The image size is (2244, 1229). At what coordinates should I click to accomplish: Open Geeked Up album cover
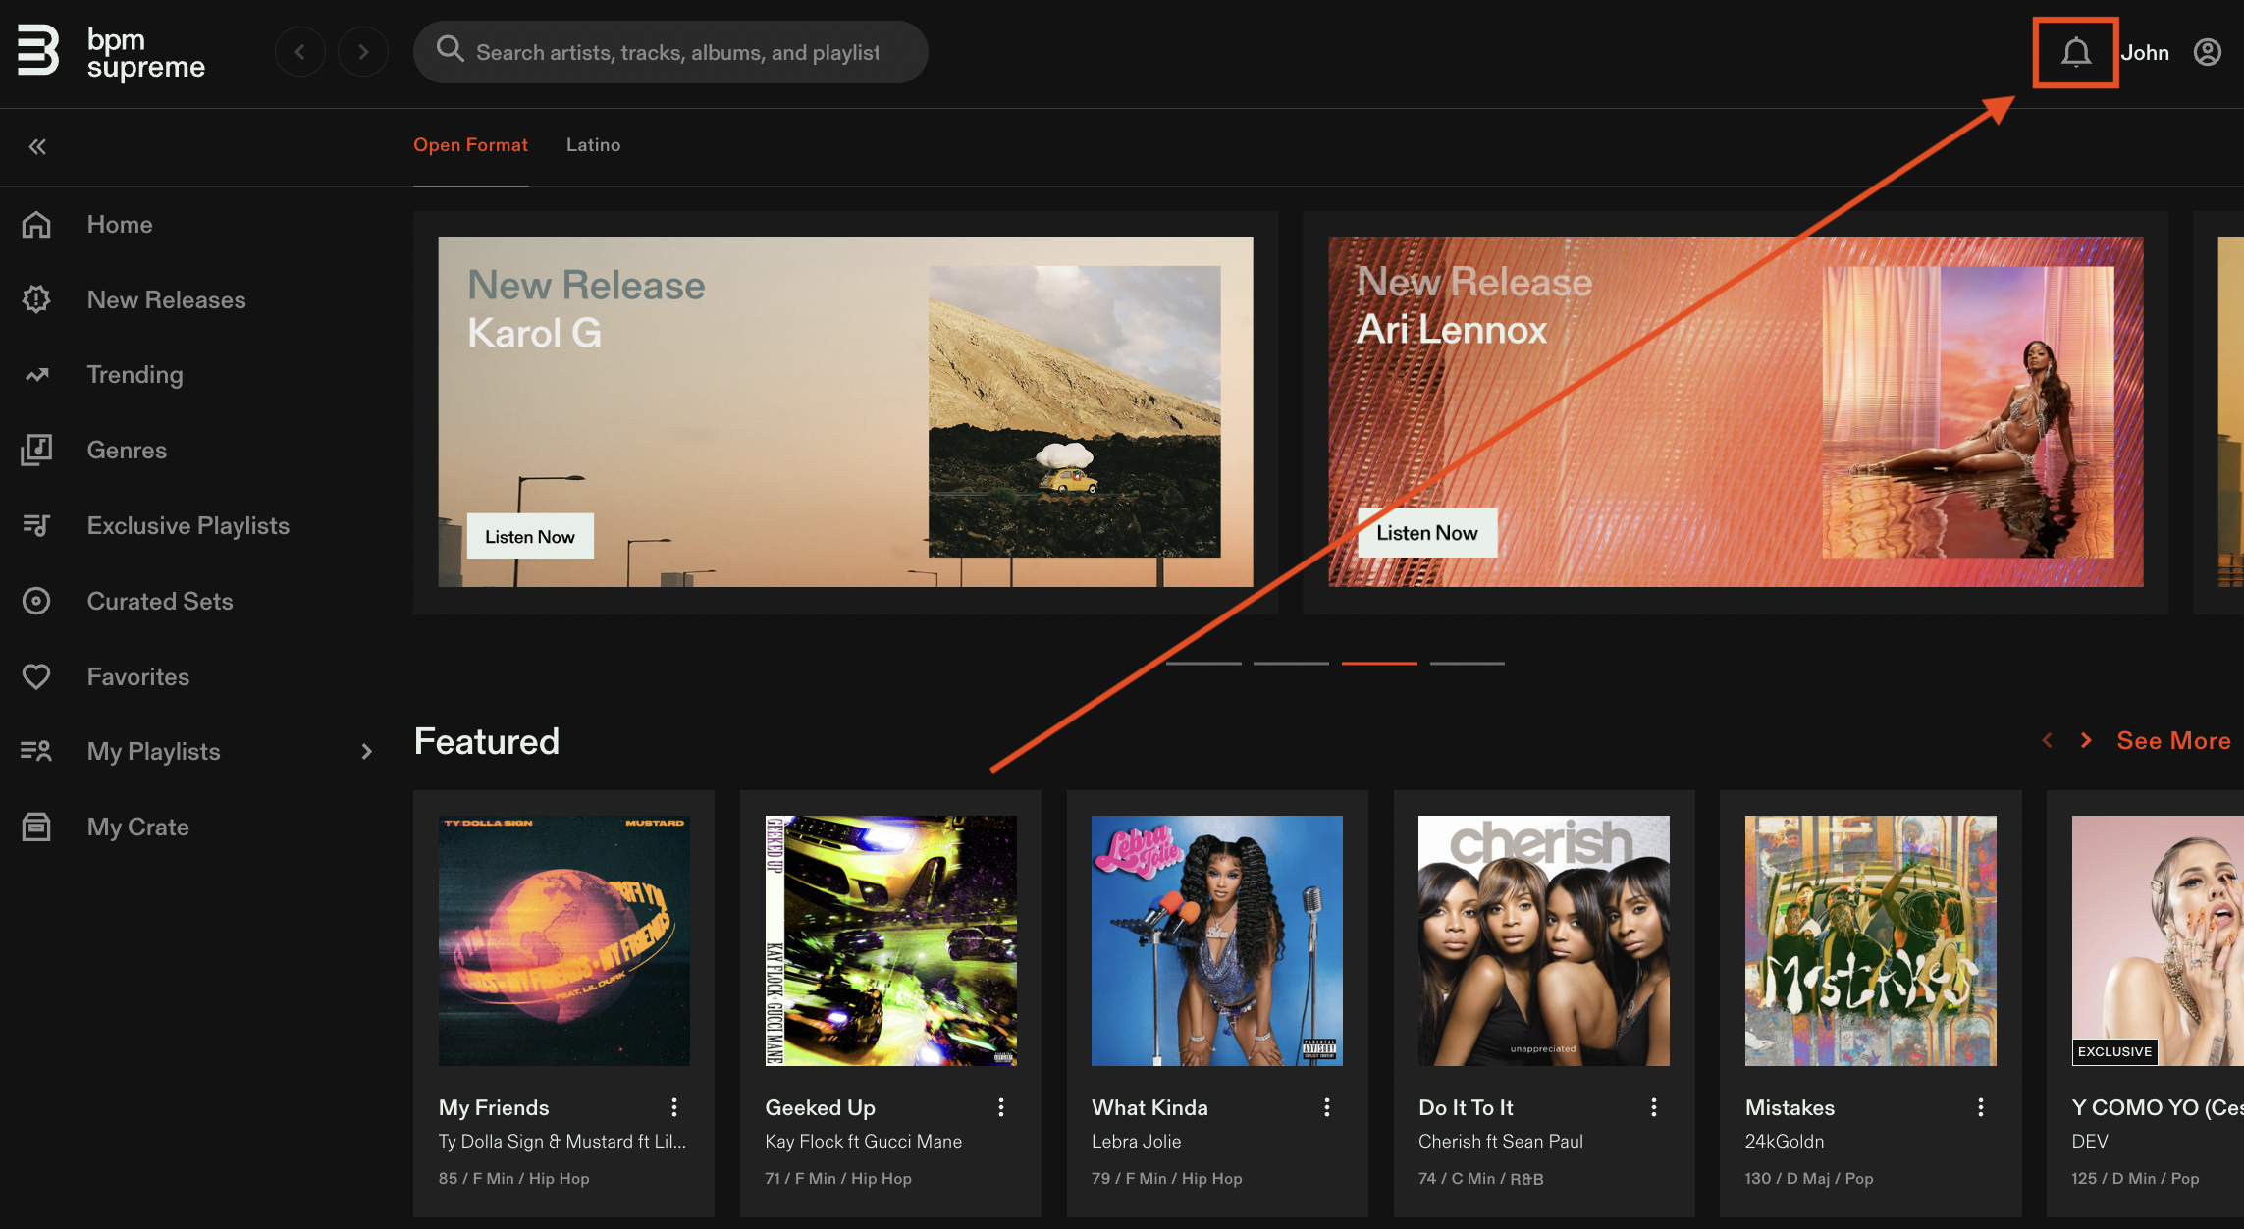pyautogui.click(x=891, y=940)
